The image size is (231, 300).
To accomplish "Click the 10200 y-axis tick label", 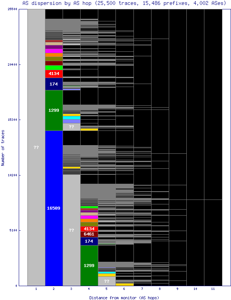I will point(12,175).
